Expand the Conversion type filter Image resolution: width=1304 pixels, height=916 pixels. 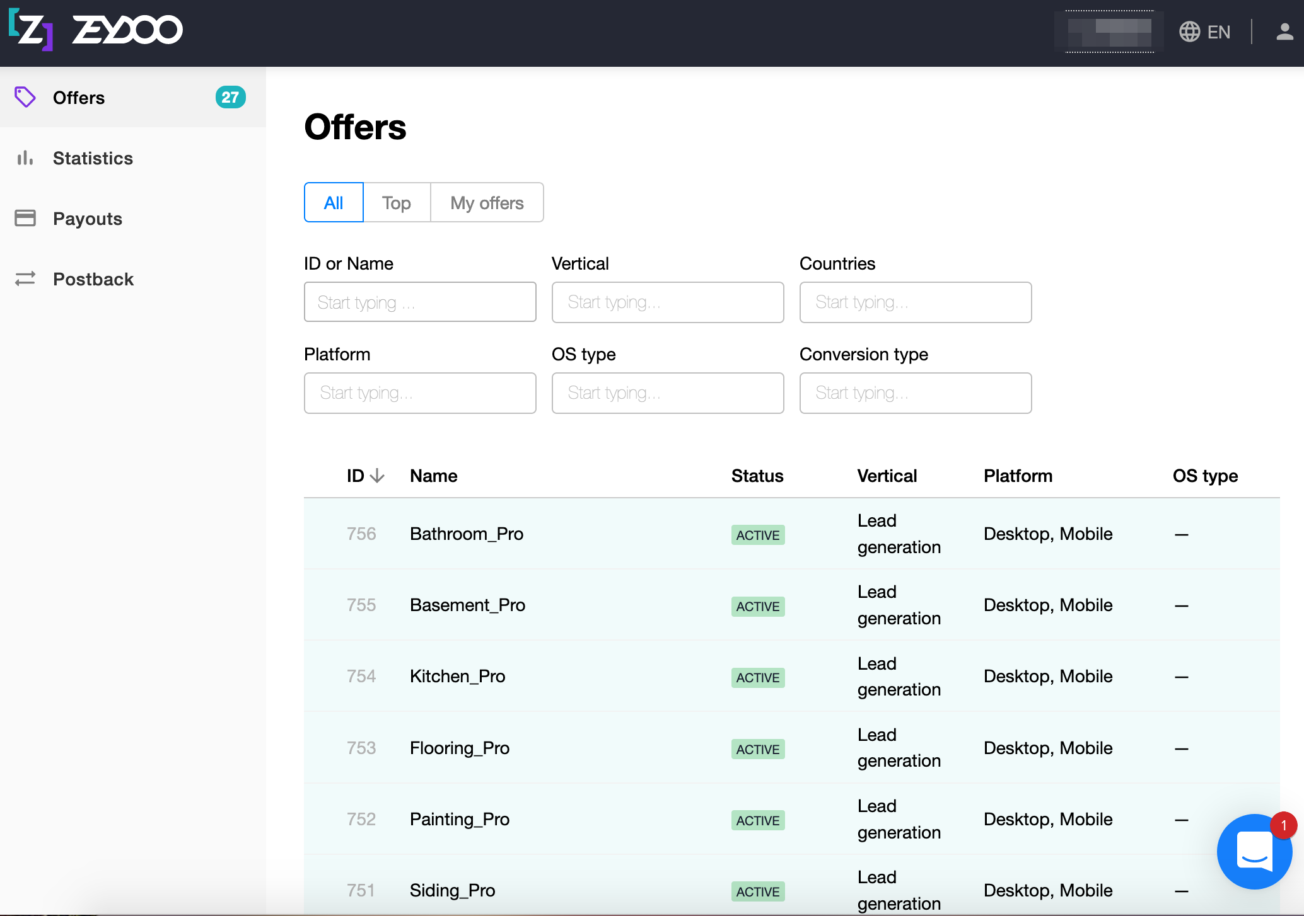pyautogui.click(x=915, y=393)
